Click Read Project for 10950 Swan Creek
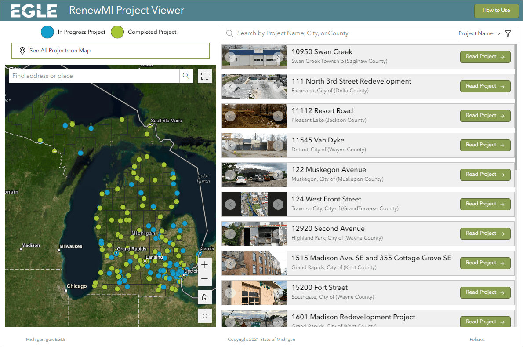This screenshot has height=347, width=523. tap(485, 57)
